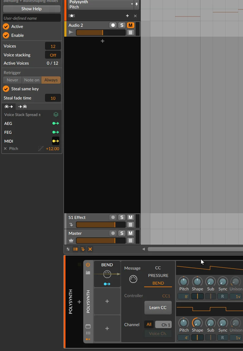The width and height of the screenshot is (243, 351).
Task: Open the second oscillator 4' octave selector
Action: [184, 338]
